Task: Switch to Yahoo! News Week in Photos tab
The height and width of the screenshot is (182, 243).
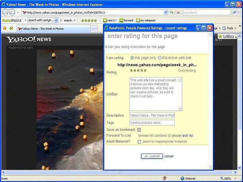Action: 54,29
